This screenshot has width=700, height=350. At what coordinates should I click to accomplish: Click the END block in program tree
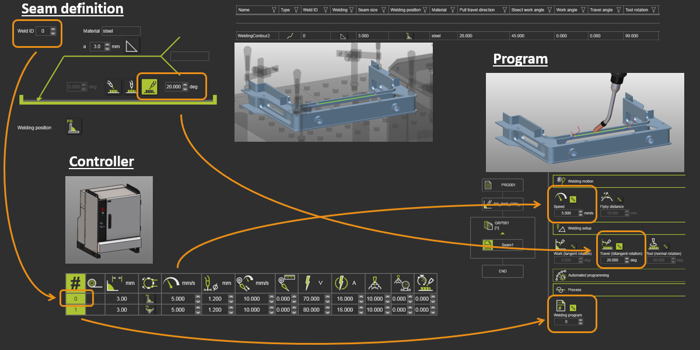coord(502,271)
